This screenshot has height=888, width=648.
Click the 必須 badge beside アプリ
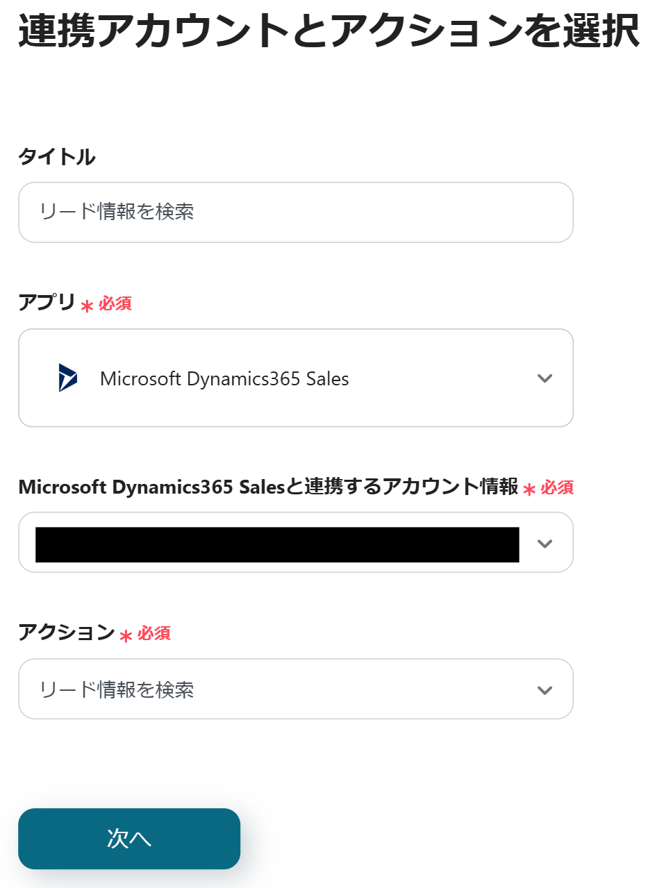click(115, 304)
